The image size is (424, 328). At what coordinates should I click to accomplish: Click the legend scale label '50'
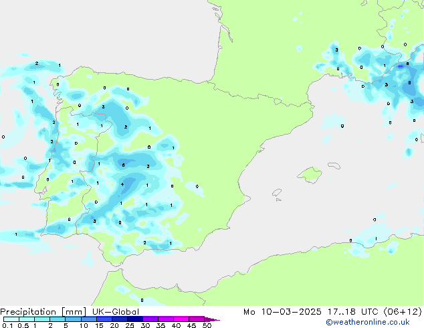(x=207, y=325)
